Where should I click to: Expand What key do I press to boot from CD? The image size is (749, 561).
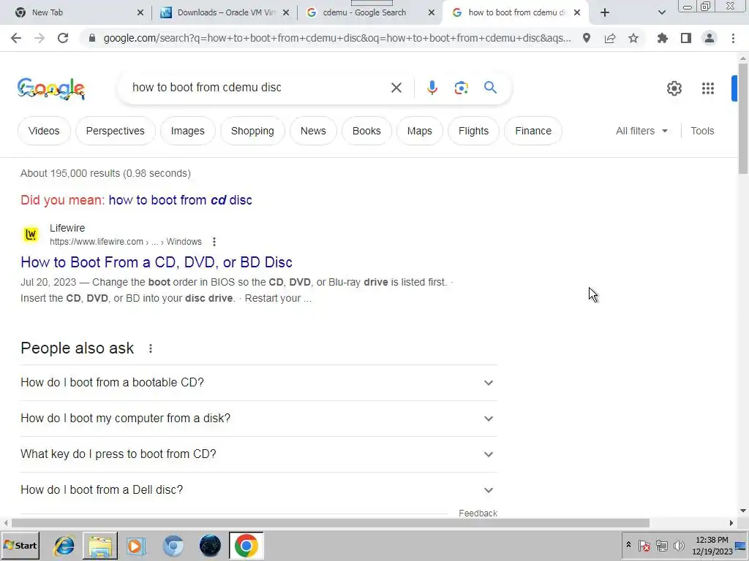[x=258, y=454]
